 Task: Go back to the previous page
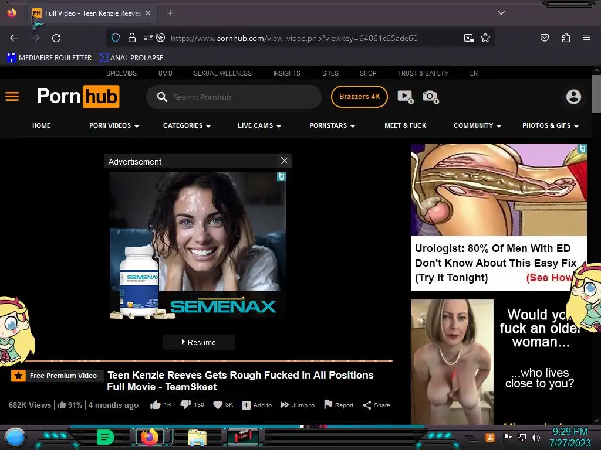tap(14, 38)
